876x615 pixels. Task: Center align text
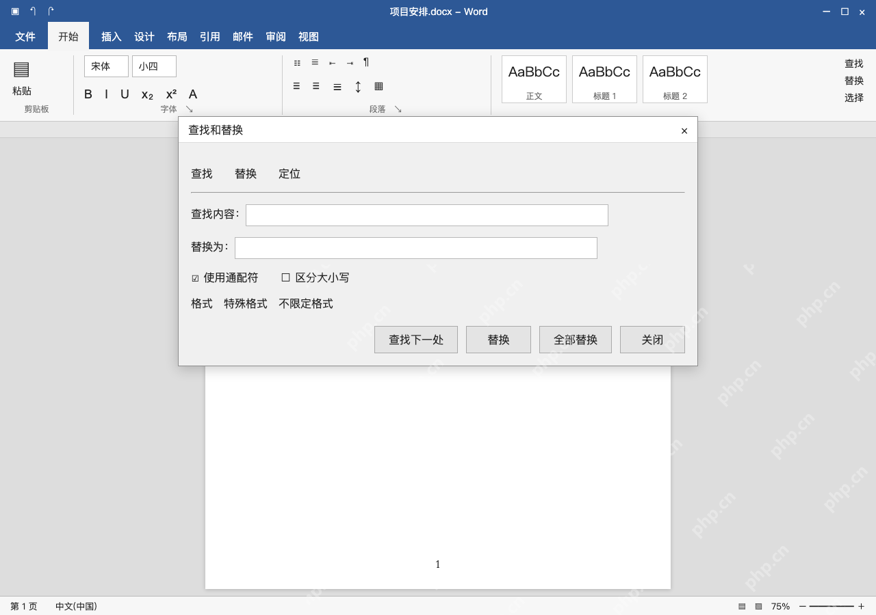point(316,86)
